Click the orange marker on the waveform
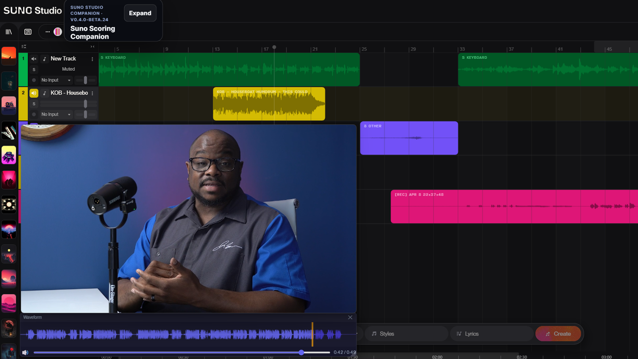 click(x=313, y=334)
